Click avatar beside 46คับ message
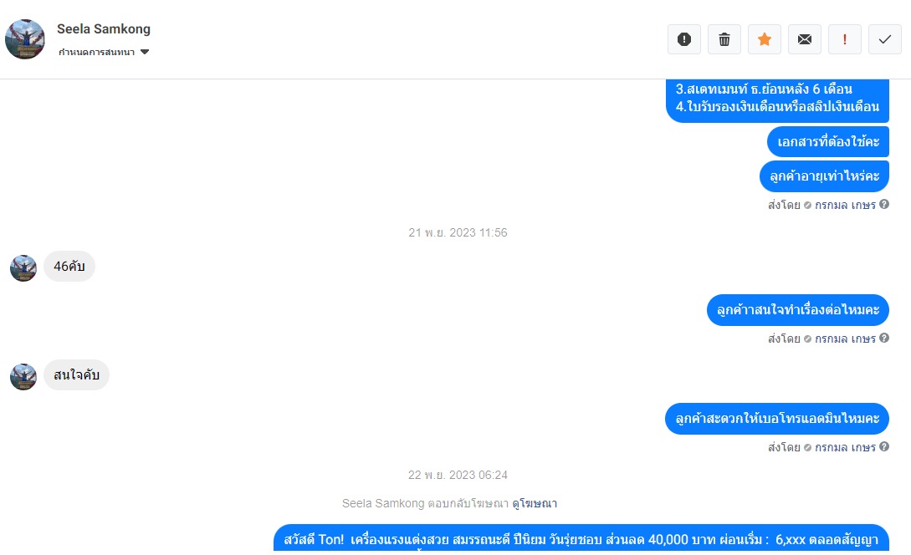The width and height of the screenshot is (911, 555). point(23,267)
